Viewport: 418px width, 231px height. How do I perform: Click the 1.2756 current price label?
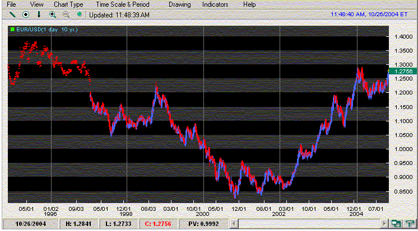pos(403,71)
